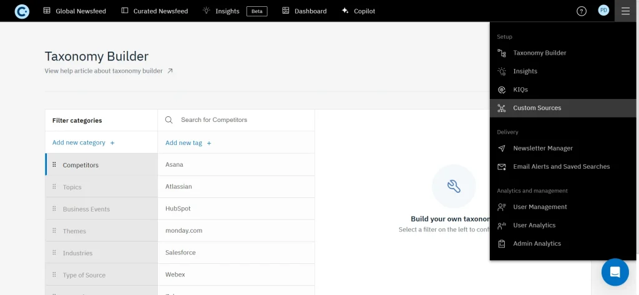Open Custom Sources from setup menu
The image size is (639, 295).
click(537, 108)
